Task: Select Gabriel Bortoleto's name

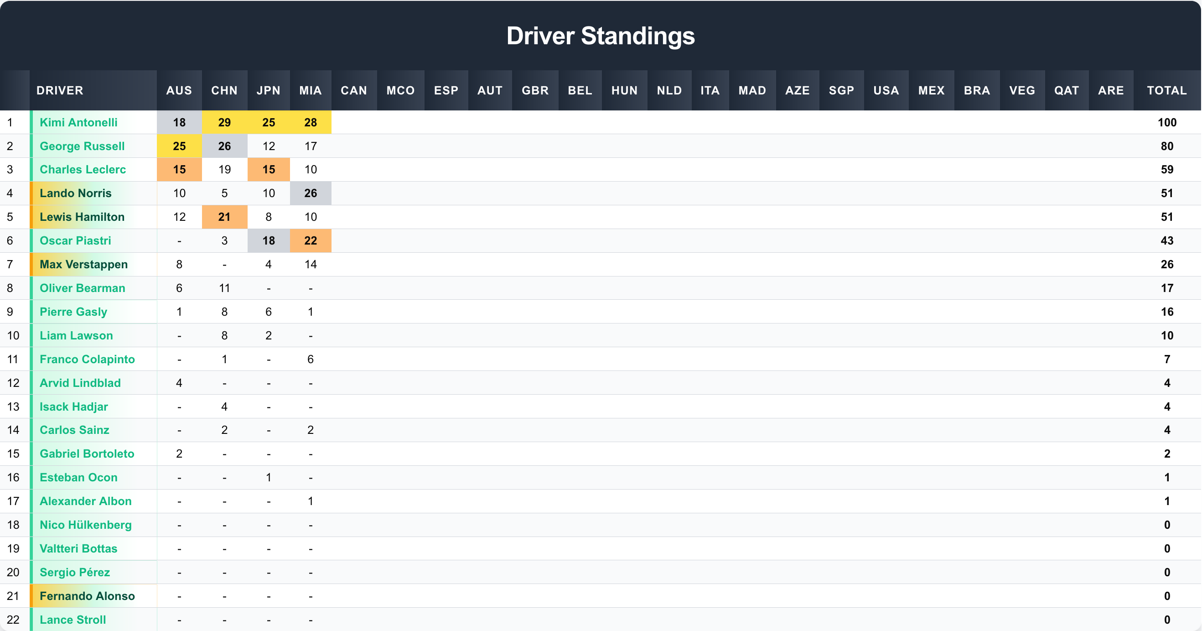Action: point(87,454)
